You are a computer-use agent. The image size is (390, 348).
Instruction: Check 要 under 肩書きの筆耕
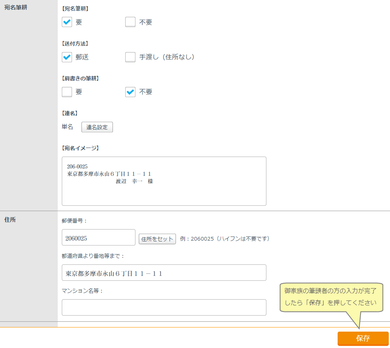click(67, 92)
